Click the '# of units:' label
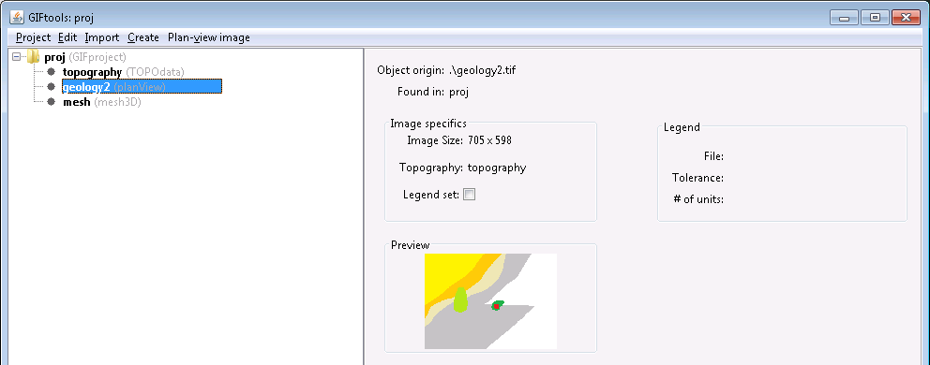930x365 pixels. tap(698, 199)
